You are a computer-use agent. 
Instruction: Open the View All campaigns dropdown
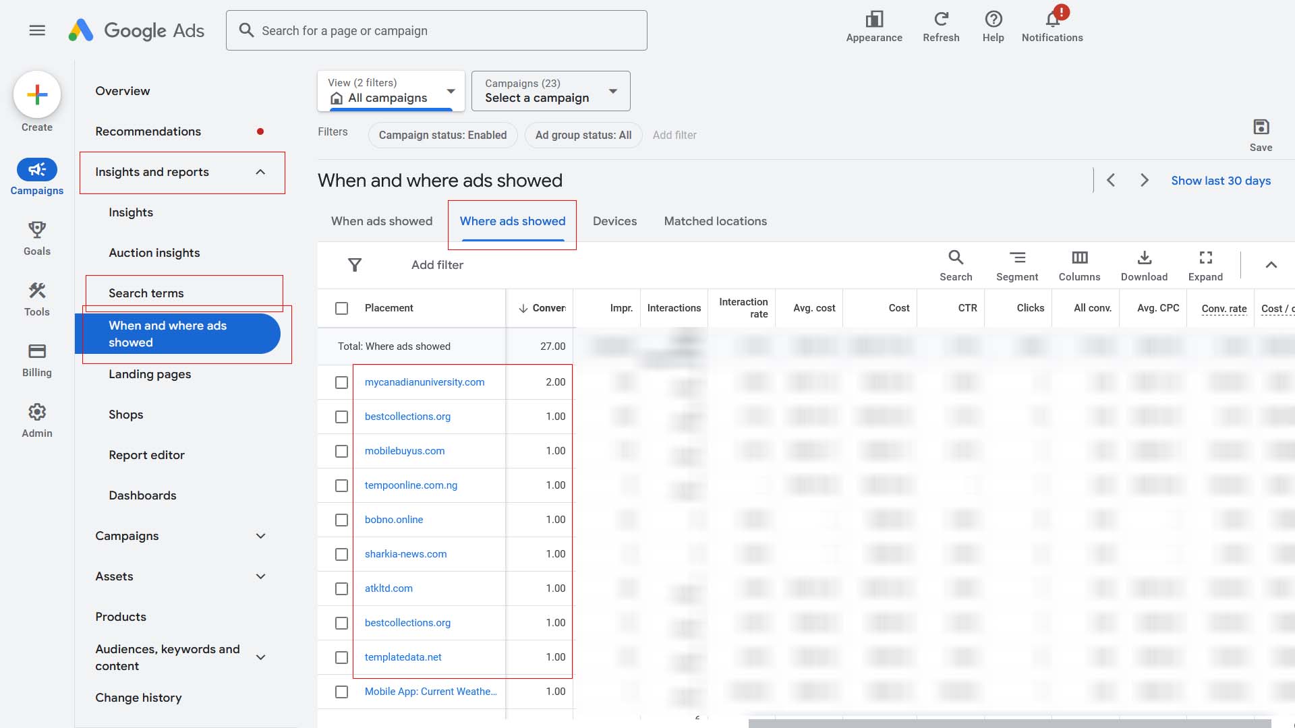tap(391, 91)
